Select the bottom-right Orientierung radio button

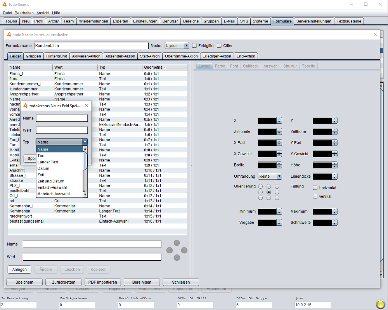tap(277, 198)
